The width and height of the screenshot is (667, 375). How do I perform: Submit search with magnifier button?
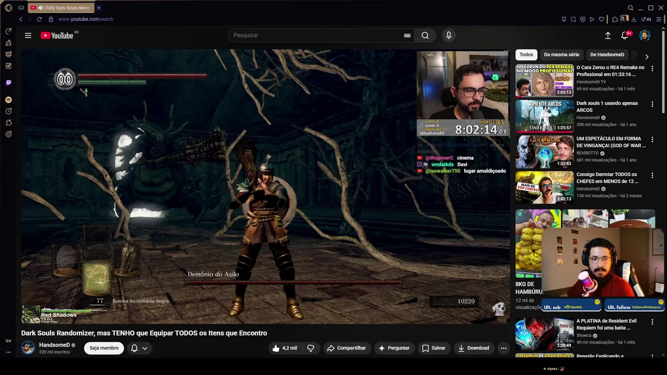click(x=425, y=35)
